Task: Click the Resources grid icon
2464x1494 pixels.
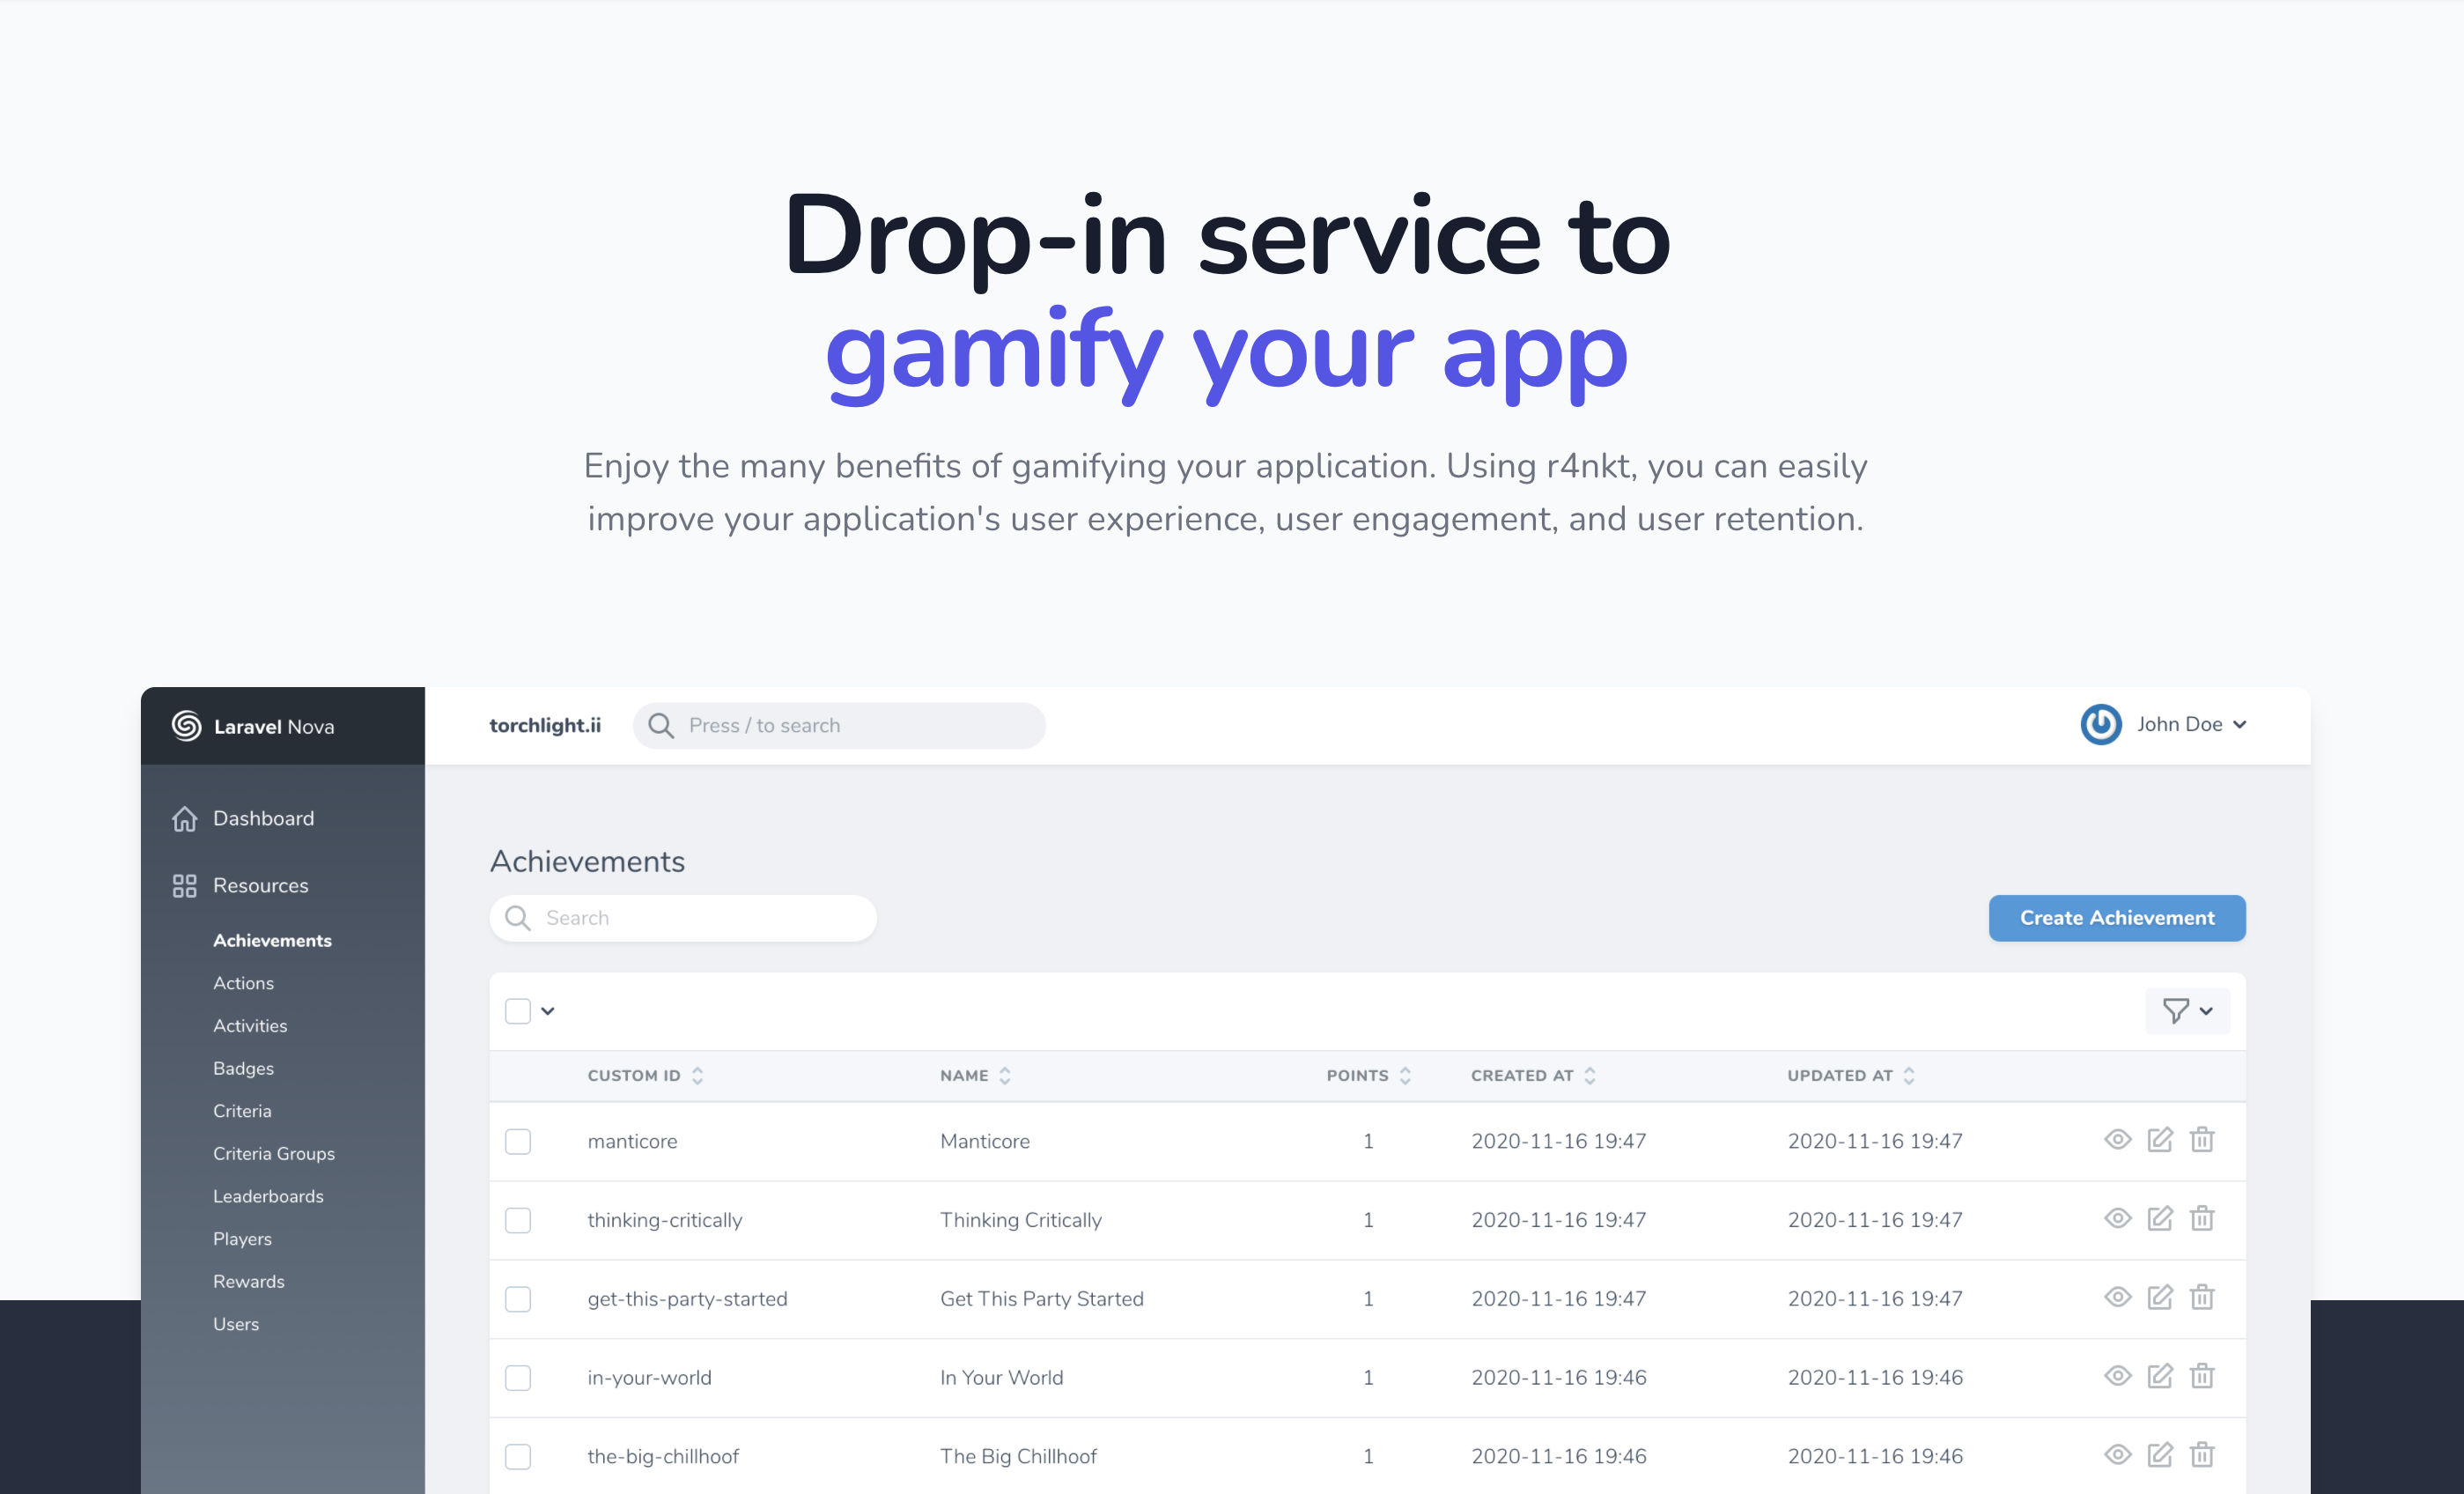Action: pos(184,886)
